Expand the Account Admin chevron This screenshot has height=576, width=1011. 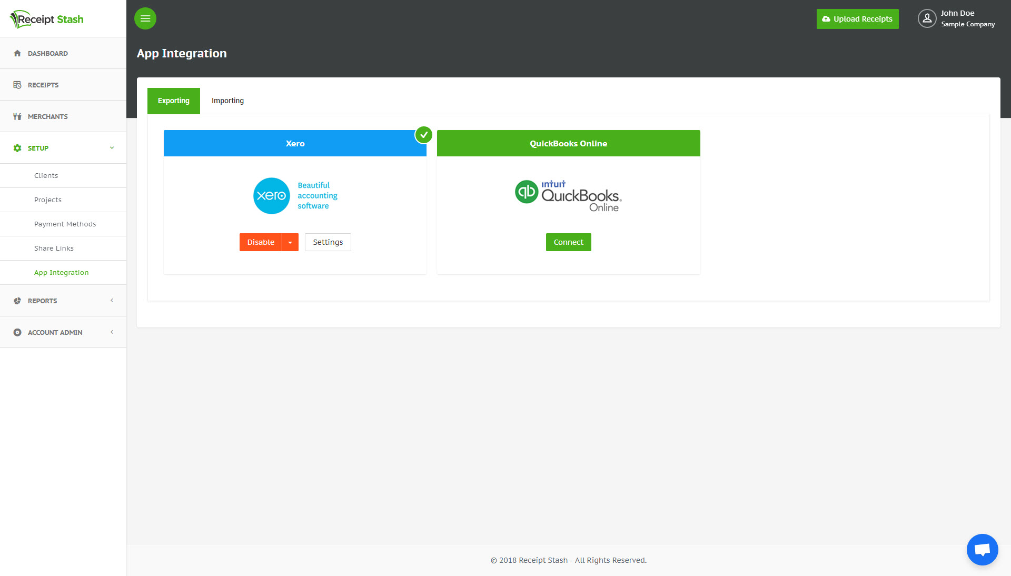coord(112,332)
